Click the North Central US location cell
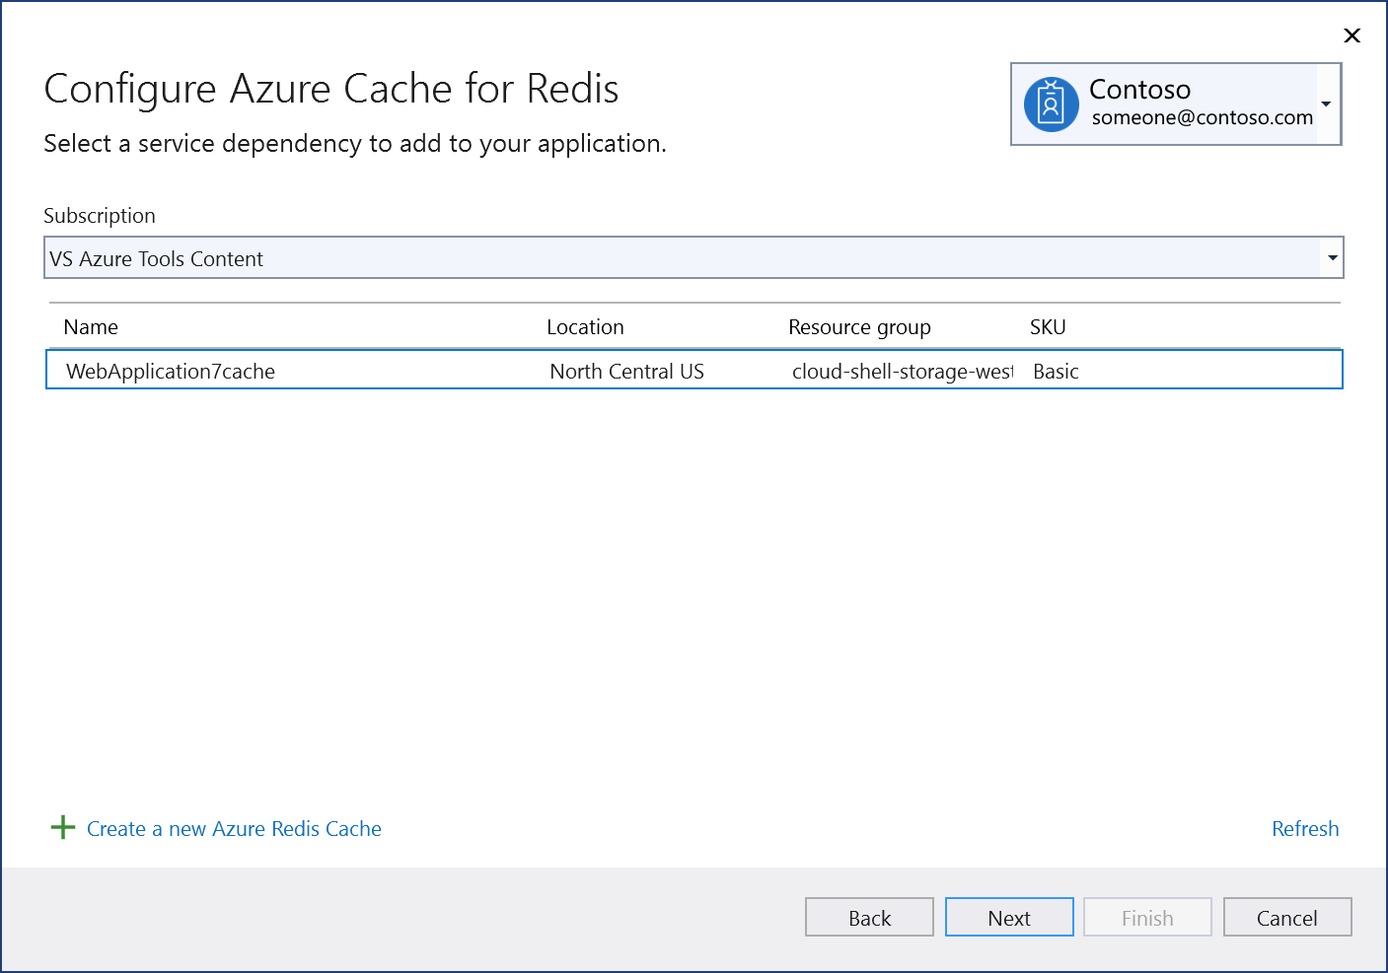1388x973 pixels. pyautogui.click(x=626, y=371)
